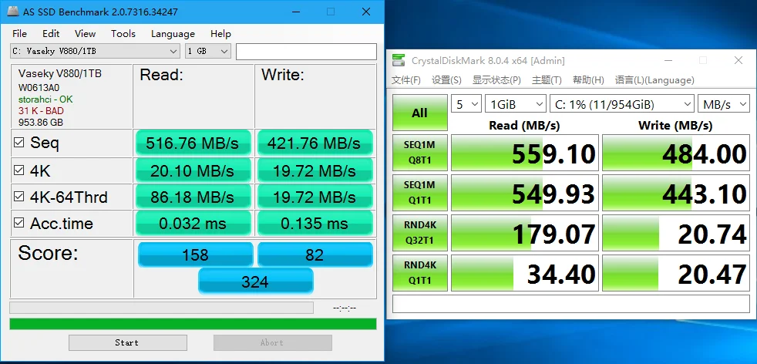This screenshot has height=364, width=757.
Task: Click the 953.86 GB capacity text
Action: [x=41, y=123]
